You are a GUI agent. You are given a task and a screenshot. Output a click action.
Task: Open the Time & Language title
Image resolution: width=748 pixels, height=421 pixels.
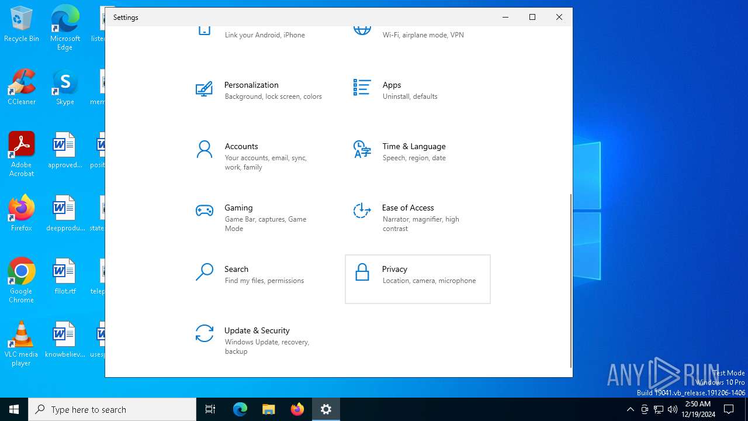414,146
